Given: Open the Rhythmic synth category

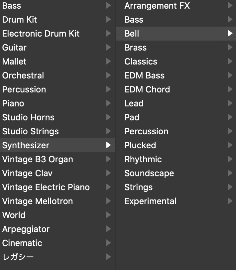Looking at the screenshot, I should click(x=143, y=159).
